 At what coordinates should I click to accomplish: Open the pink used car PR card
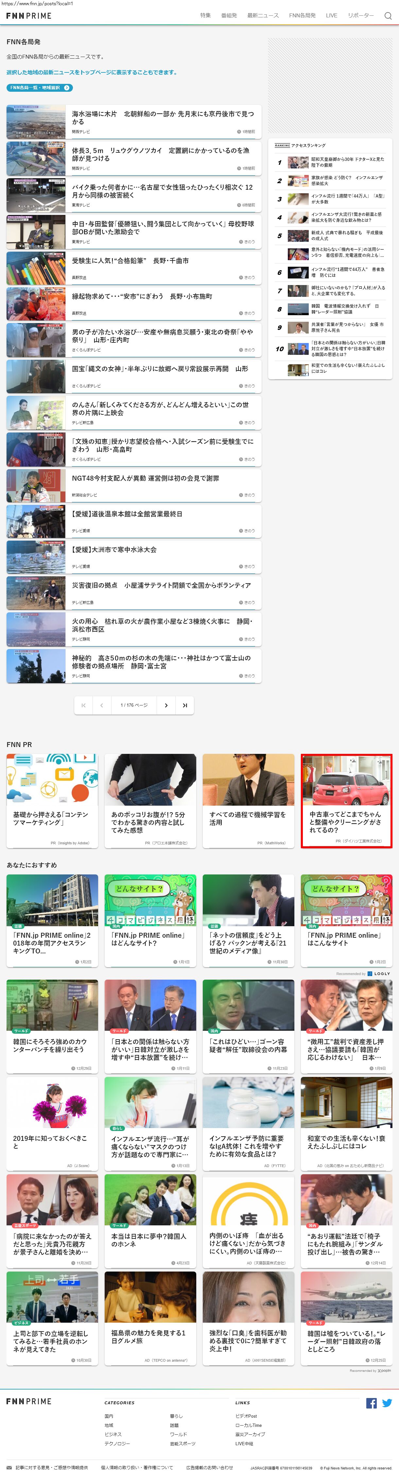346,800
